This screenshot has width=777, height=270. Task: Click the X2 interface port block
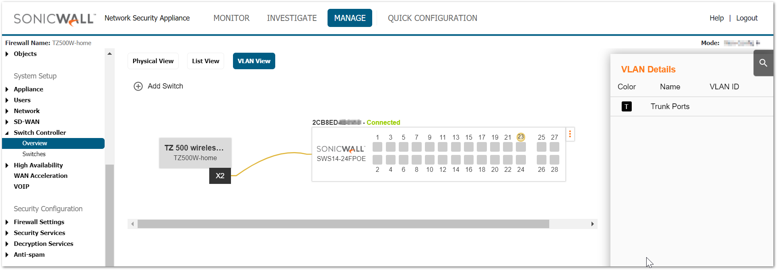click(220, 176)
